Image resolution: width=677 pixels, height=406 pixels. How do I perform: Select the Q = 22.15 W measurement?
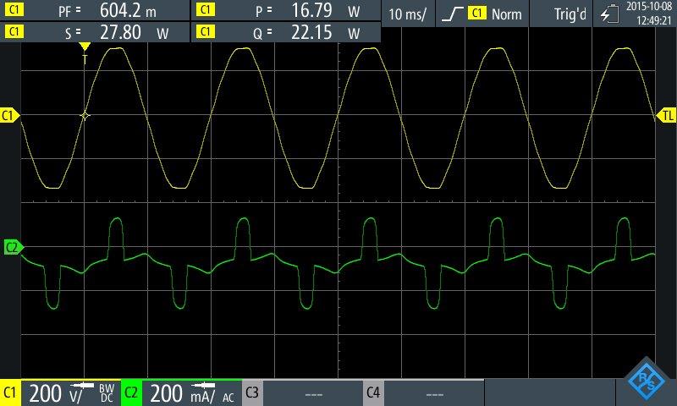pos(309,32)
